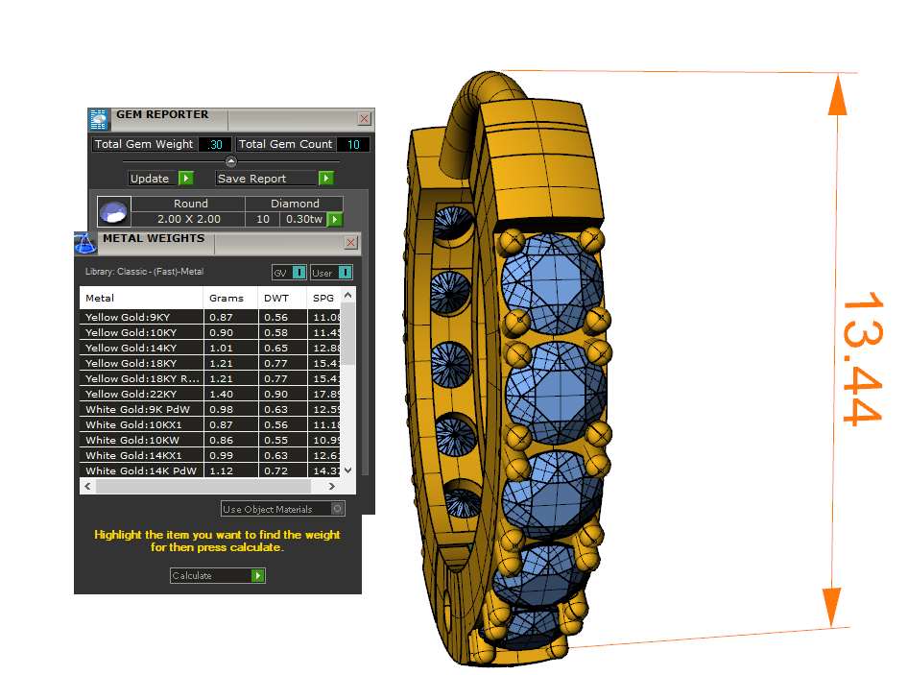This screenshot has height=675, width=908.
Task: Click green arrow next to 0.30tw
Action: pos(334,219)
